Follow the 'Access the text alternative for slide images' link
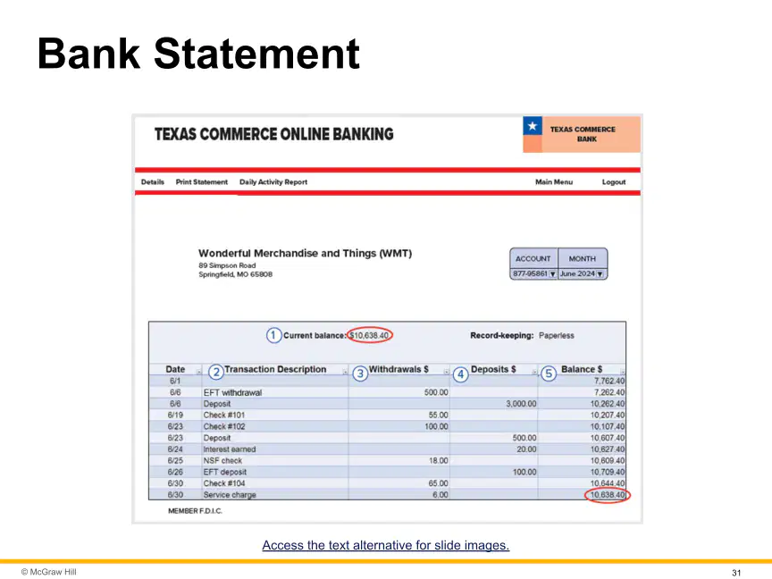 (x=385, y=546)
